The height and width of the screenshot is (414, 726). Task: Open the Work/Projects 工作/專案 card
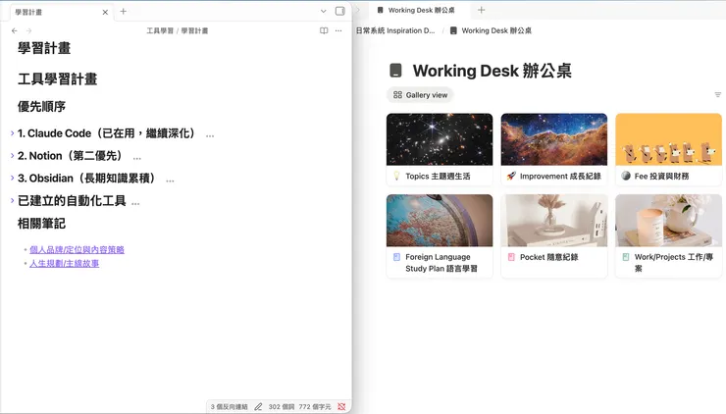tap(668, 235)
